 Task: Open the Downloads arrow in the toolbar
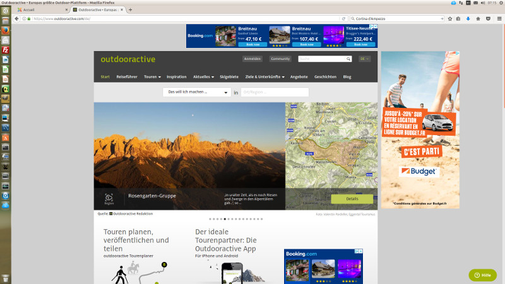pyautogui.click(x=468, y=19)
